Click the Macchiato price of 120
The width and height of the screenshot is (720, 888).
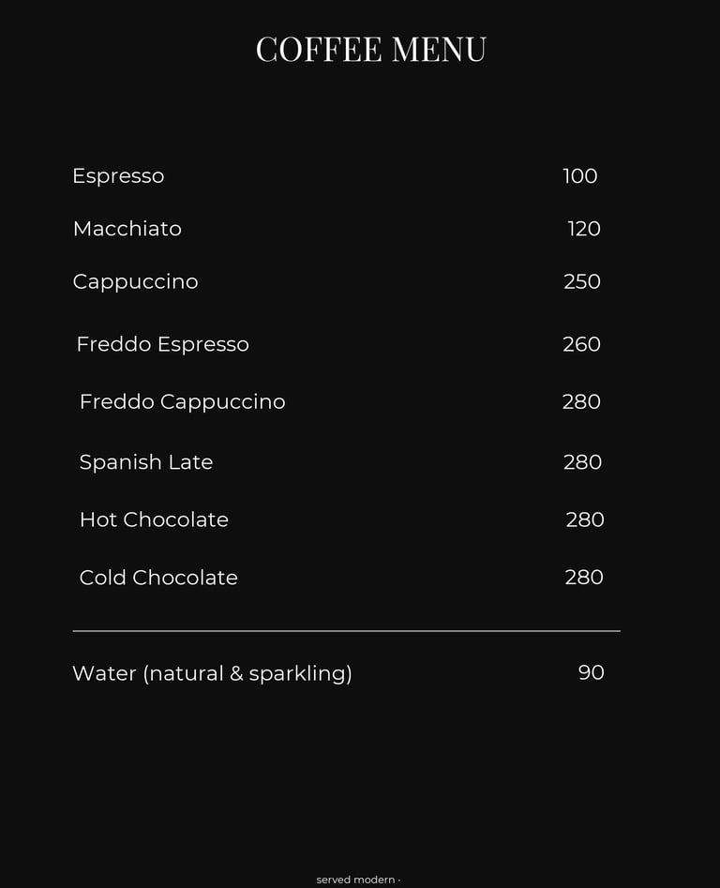583,229
